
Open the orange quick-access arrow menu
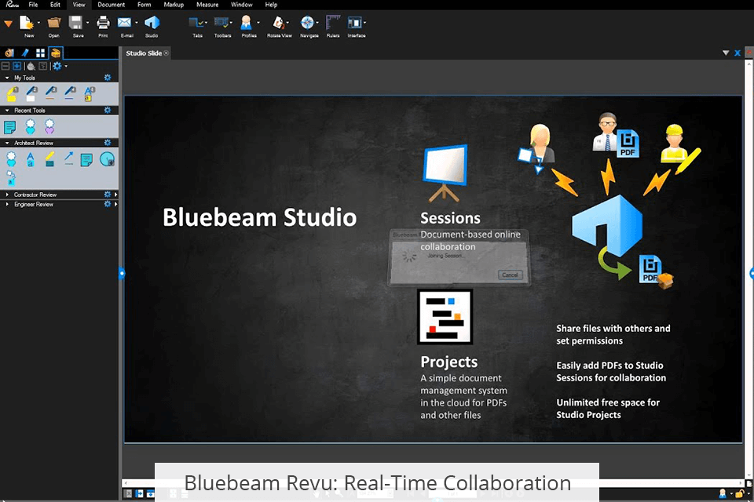point(8,24)
